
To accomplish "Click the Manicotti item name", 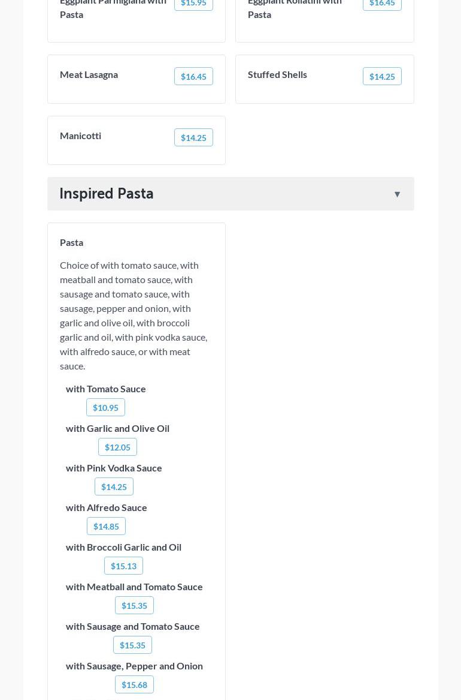I will click(80, 136).
